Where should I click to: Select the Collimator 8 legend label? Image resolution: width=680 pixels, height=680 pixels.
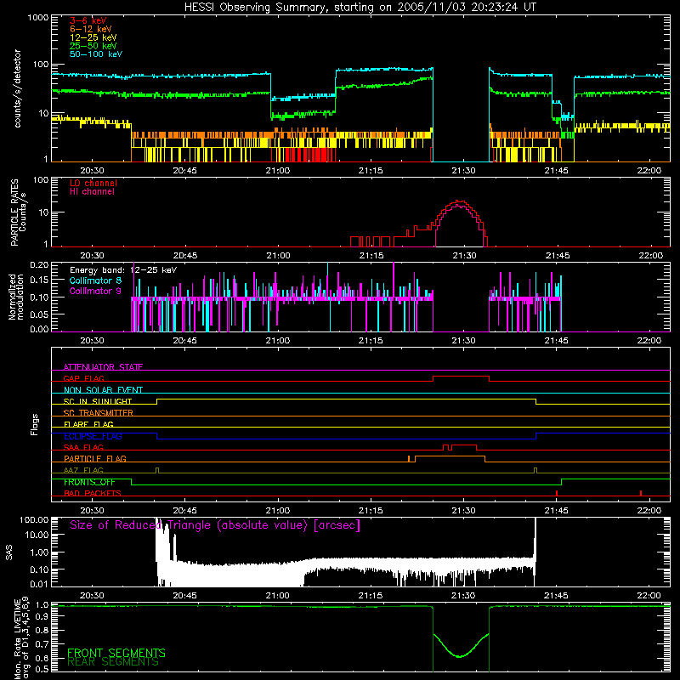95,280
